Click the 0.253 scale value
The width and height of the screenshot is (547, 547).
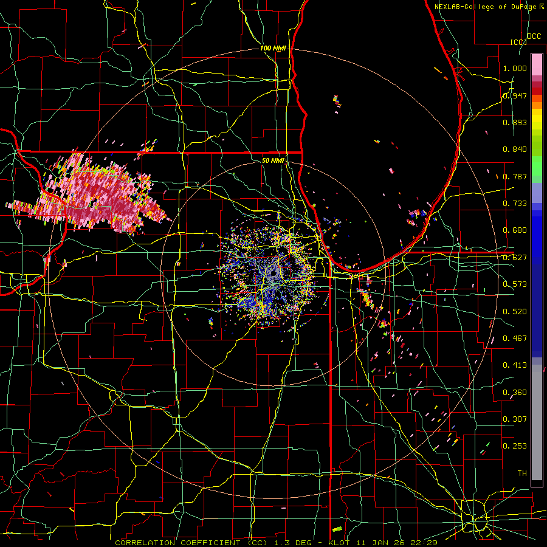[515, 446]
